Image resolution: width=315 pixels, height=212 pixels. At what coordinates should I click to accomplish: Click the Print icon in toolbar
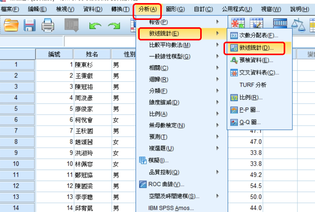tap(48, 25)
